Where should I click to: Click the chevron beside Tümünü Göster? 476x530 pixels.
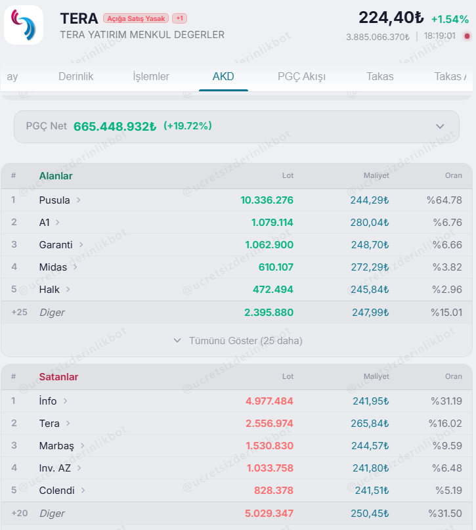point(177,340)
